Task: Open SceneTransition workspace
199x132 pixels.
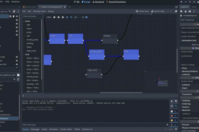Action: (116, 2)
